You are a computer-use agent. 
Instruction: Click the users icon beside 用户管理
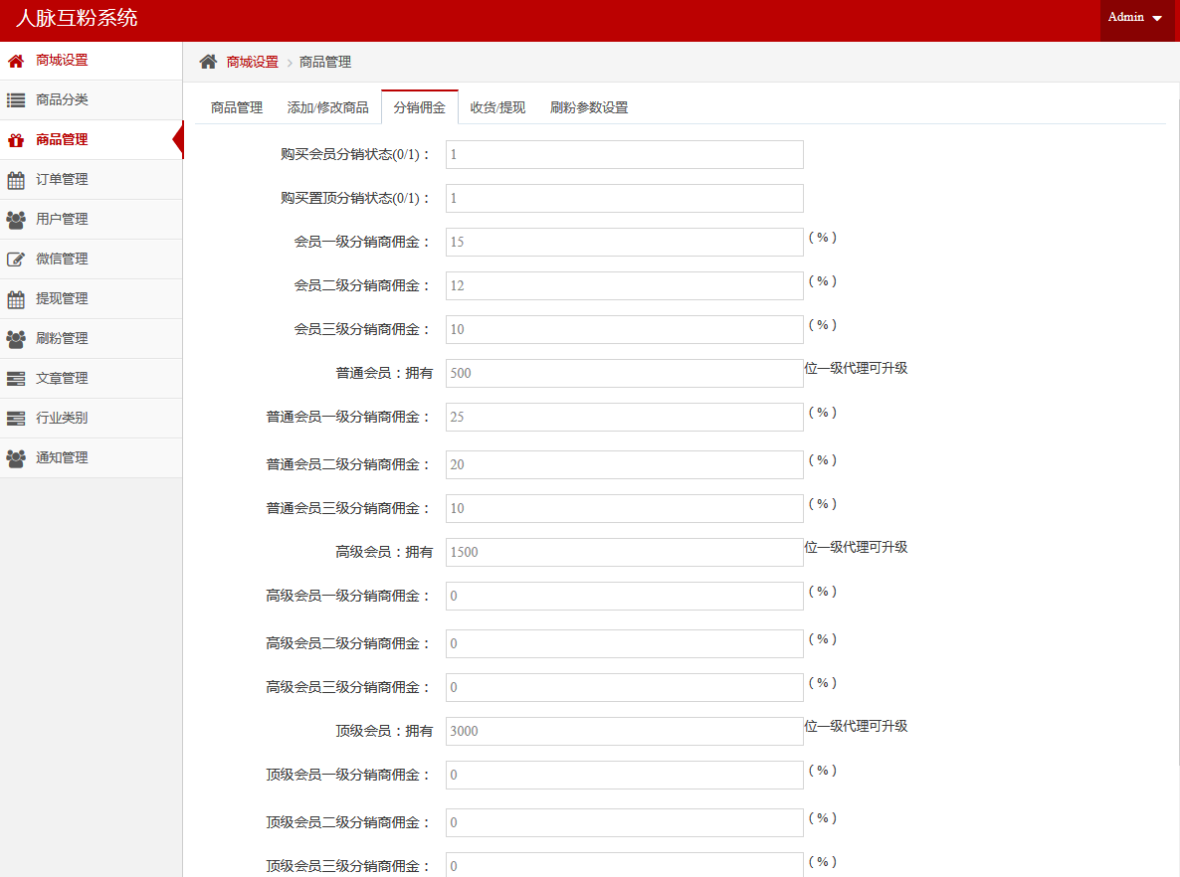(x=16, y=220)
